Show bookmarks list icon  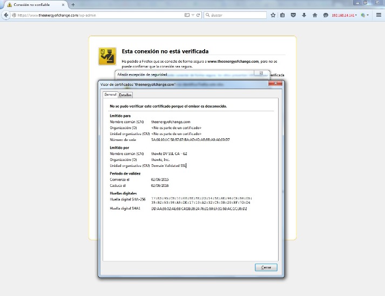click(282, 15)
